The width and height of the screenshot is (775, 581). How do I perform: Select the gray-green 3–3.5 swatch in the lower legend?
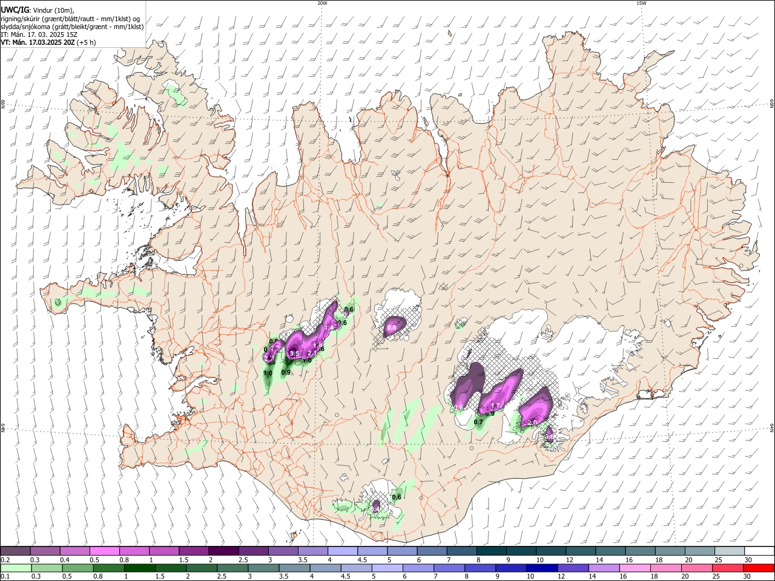point(263,568)
